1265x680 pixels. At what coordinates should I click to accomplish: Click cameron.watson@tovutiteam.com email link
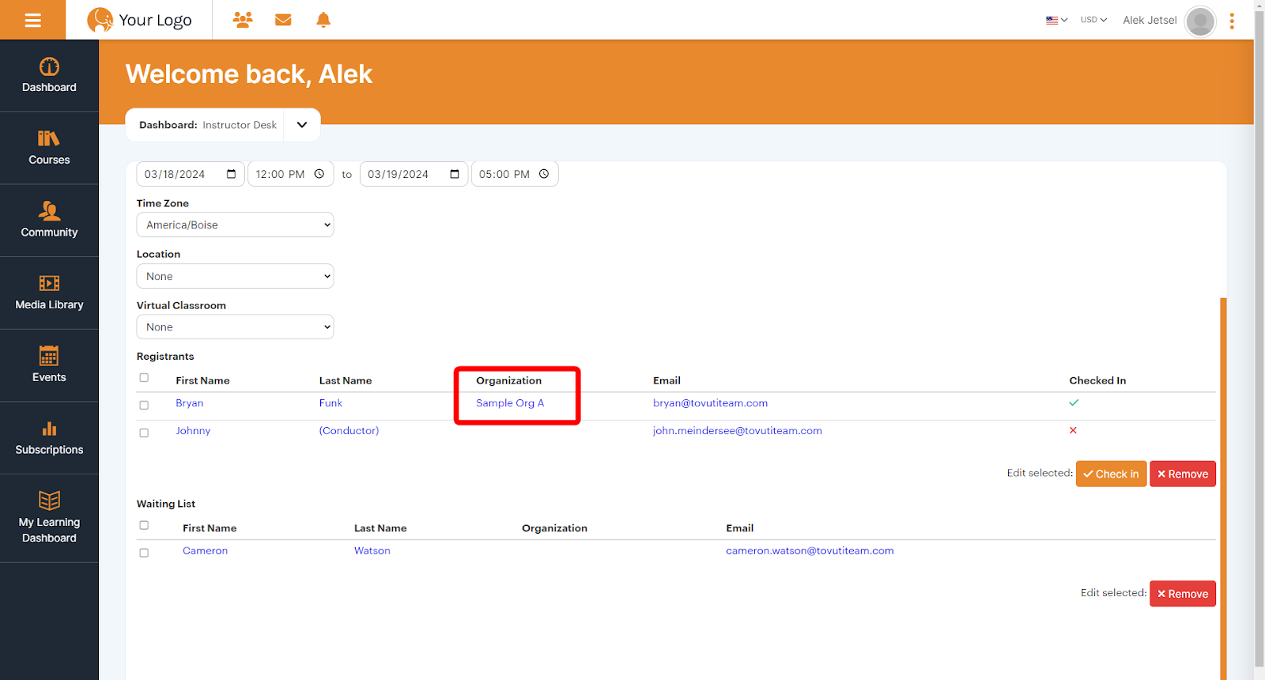click(810, 551)
